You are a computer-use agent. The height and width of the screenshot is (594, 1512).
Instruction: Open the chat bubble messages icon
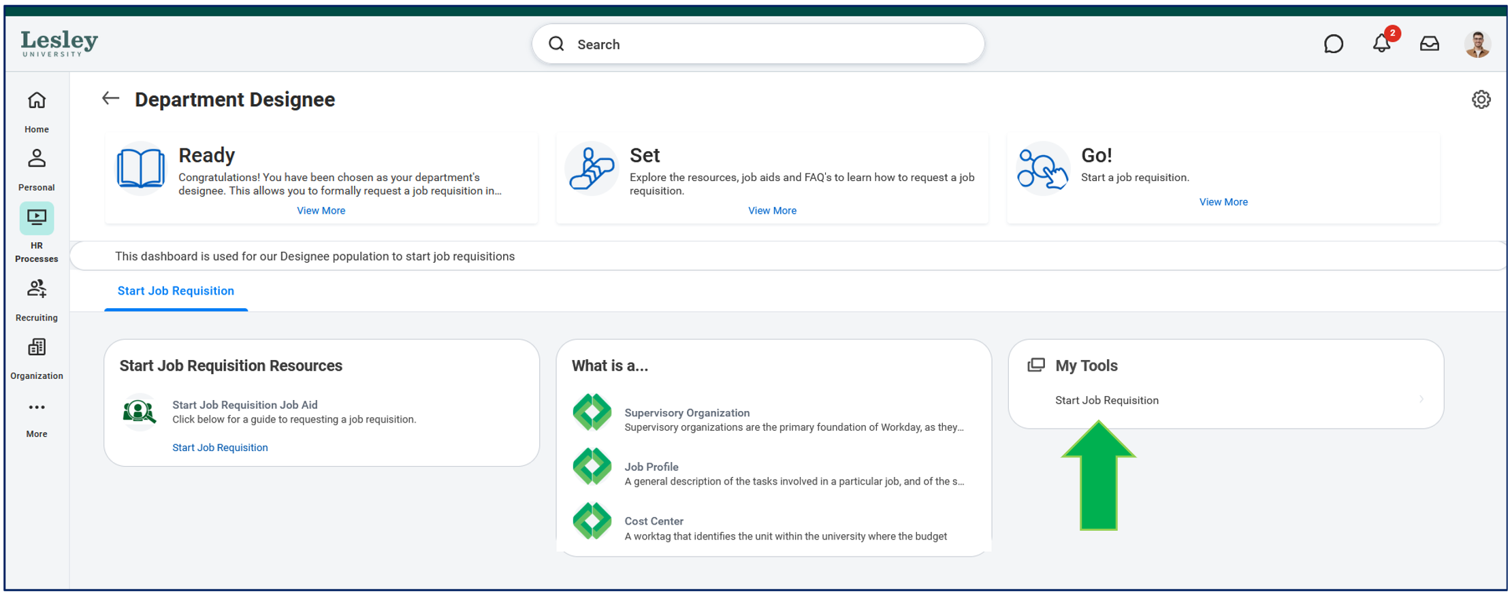(x=1333, y=44)
